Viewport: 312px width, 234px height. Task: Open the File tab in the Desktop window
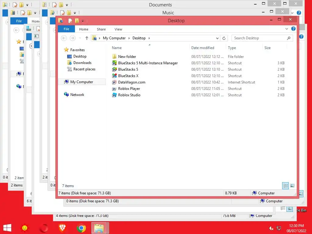pos(66,29)
